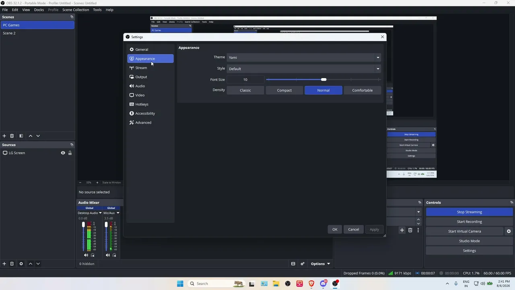The image size is (515, 290).
Task: Click Mic/Aux volume fader handle
Action: click(106, 224)
